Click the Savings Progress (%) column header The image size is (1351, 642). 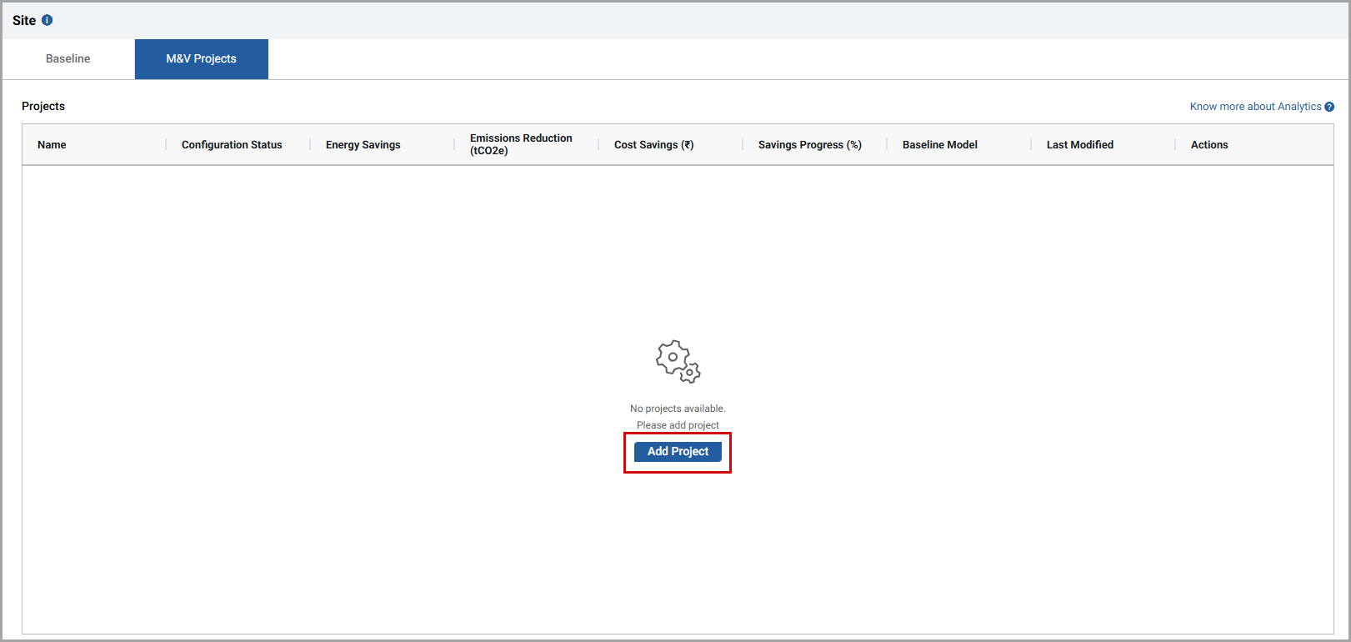(x=809, y=145)
